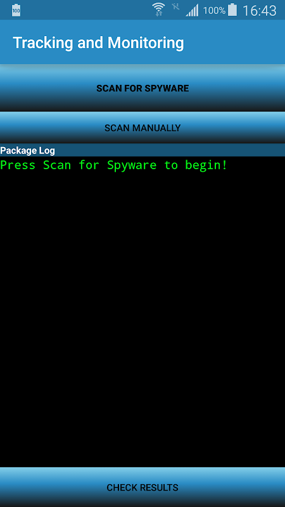Click the word 'Press' in the green log text
The height and width of the screenshot is (507, 285).
(18, 165)
